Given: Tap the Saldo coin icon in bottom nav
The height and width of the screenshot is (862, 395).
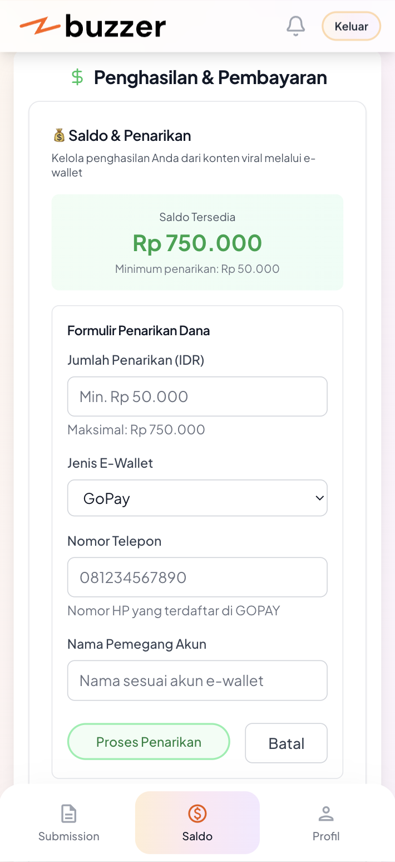Looking at the screenshot, I should 197,814.
